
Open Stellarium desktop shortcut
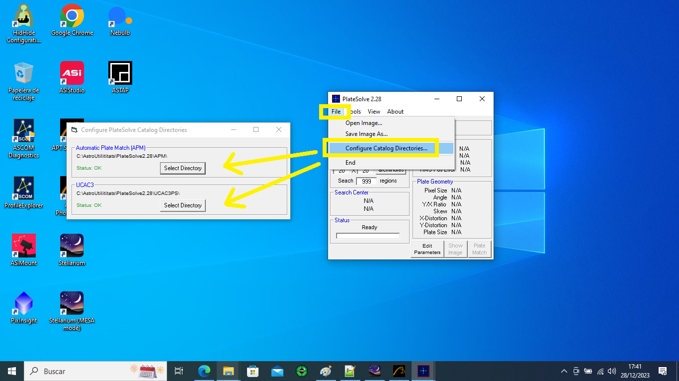pyautogui.click(x=72, y=247)
